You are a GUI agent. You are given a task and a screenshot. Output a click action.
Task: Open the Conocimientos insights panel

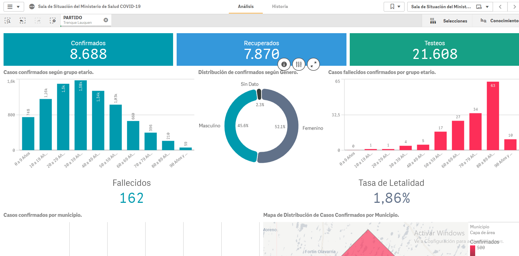click(500, 21)
